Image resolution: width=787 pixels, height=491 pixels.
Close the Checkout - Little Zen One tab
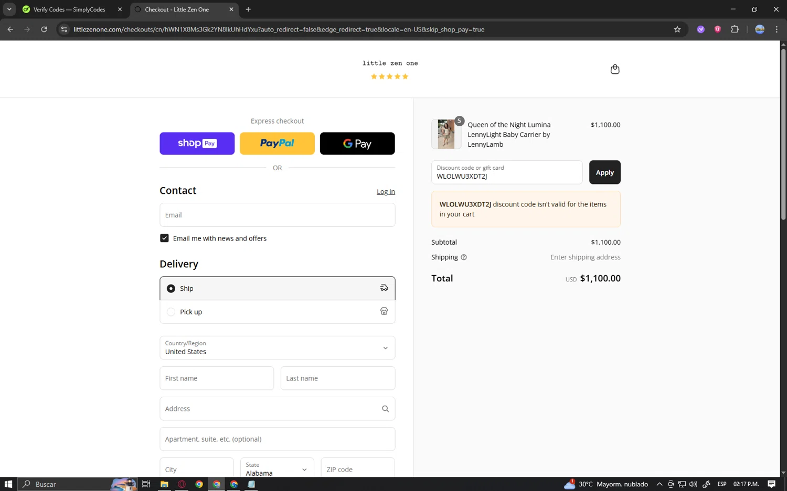point(231,9)
